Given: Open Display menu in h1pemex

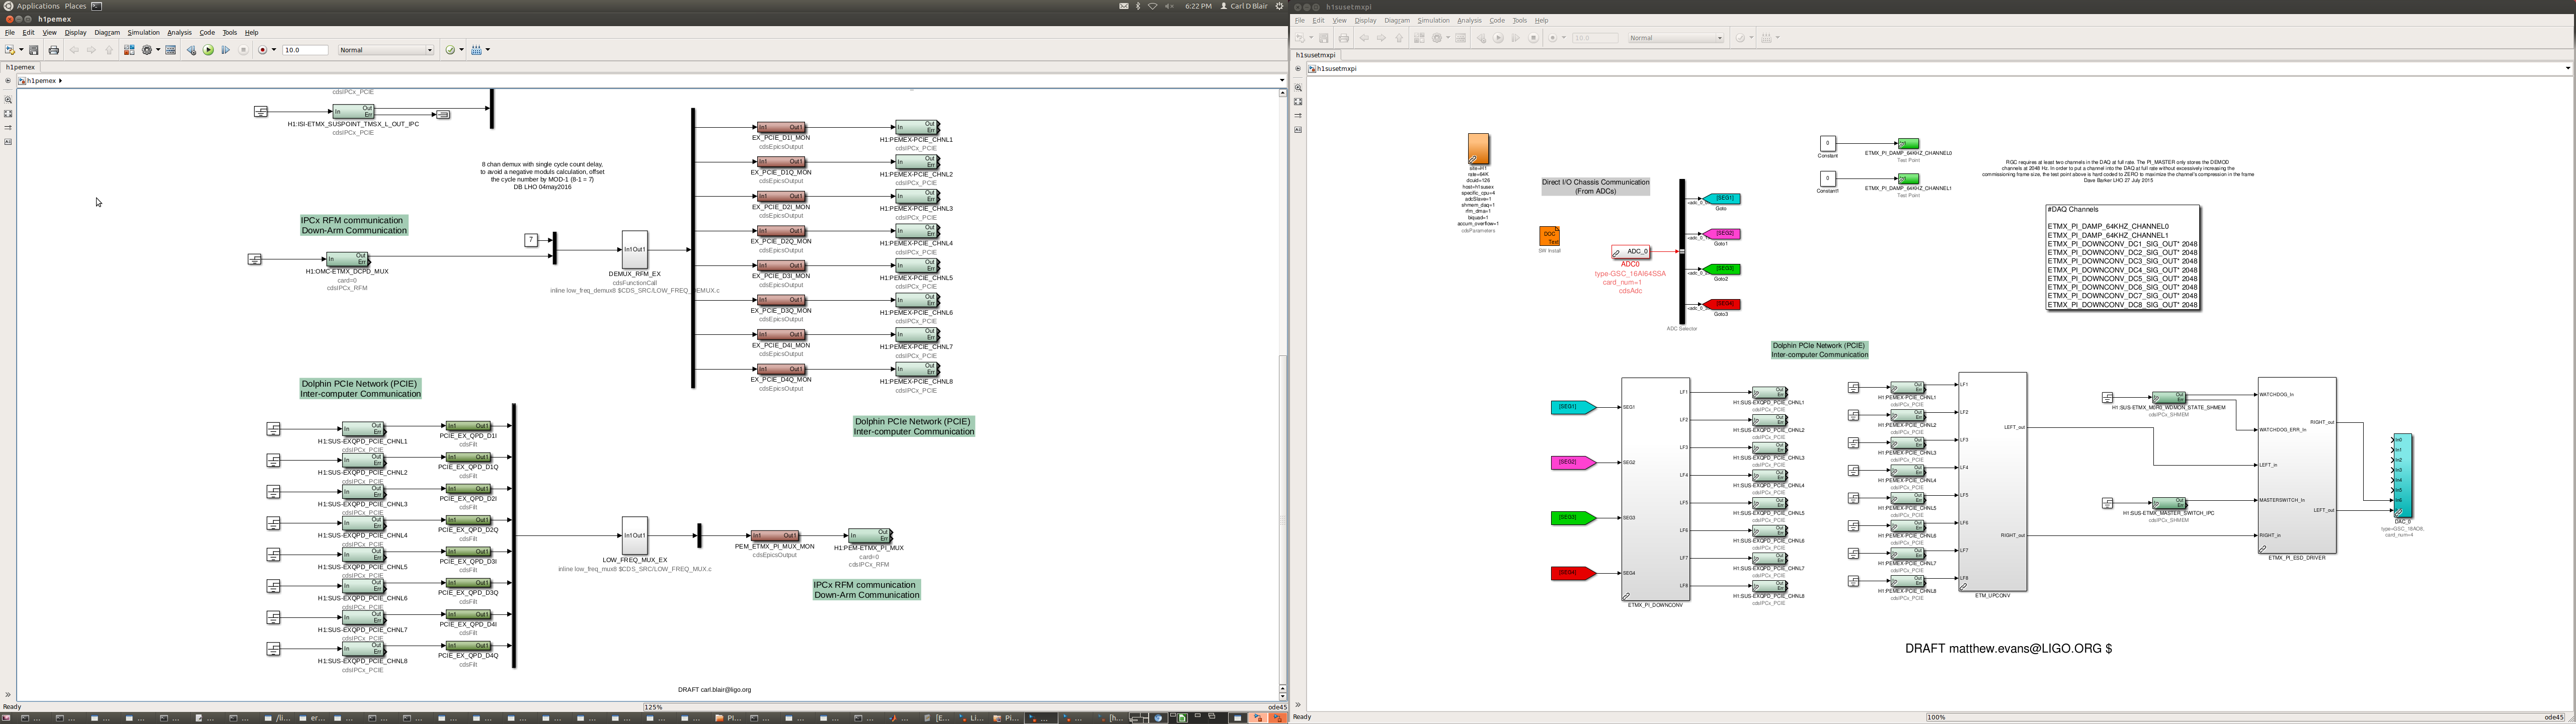Looking at the screenshot, I should 76,32.
